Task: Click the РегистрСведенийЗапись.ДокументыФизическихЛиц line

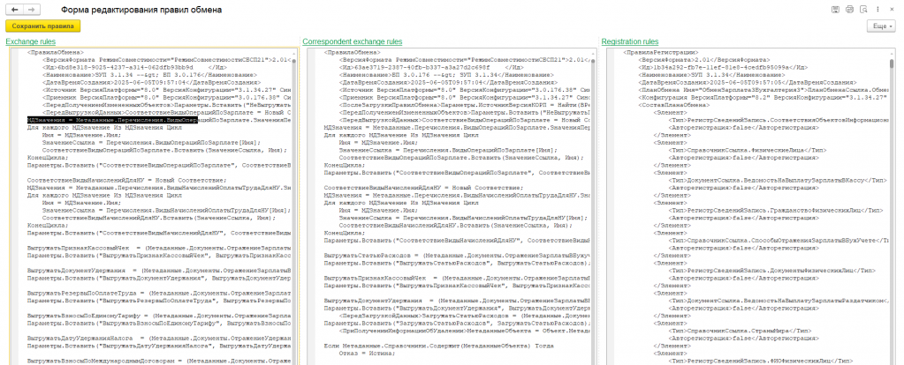Action: click(x=773, y=270)
